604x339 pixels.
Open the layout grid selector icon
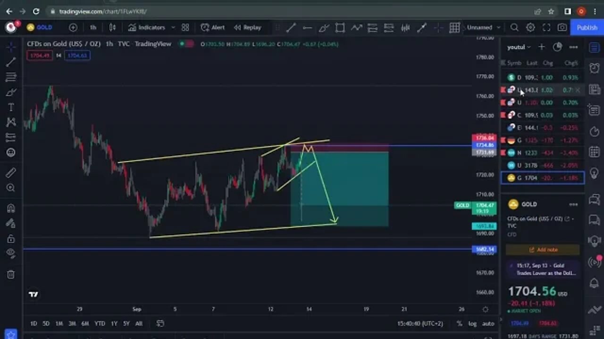point(454,28)
